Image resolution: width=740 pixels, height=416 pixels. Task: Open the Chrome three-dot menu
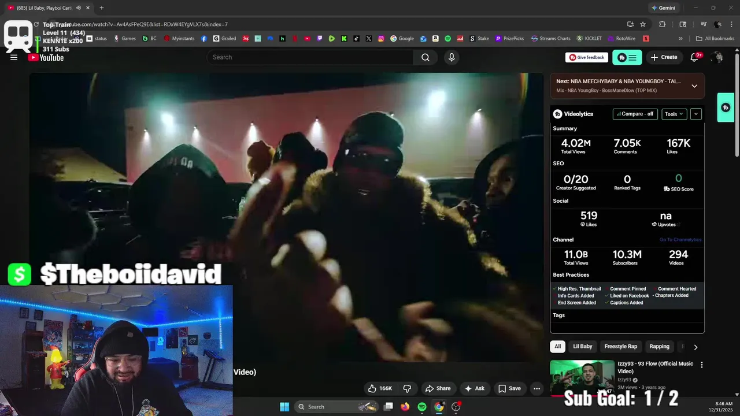coord(731,24)
